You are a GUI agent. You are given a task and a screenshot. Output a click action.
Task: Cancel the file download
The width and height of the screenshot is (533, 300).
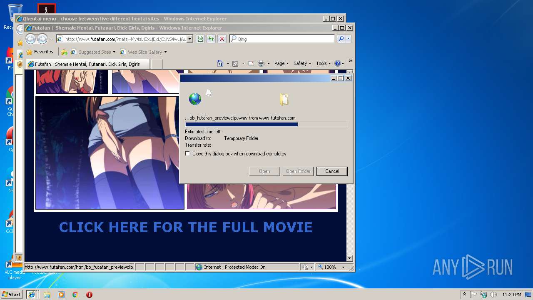pyautogui.click(x=332, y=171)
